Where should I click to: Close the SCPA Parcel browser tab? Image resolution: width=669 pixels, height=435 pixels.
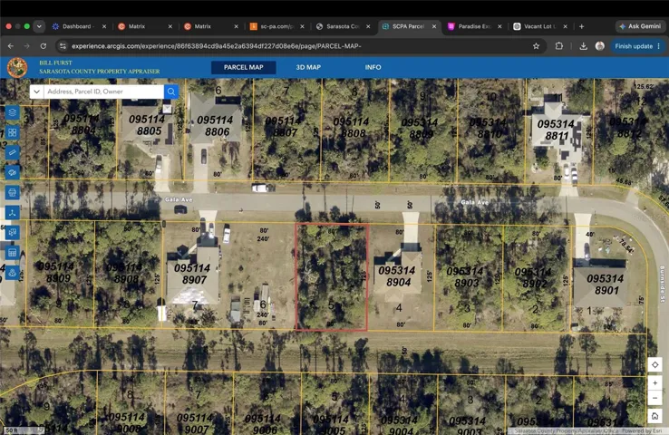coord(434,26)
